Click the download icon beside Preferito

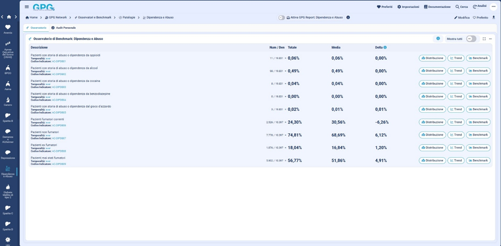pos(494,17)
